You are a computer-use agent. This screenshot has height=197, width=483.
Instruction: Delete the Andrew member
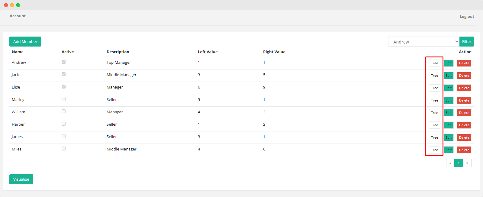464,63
